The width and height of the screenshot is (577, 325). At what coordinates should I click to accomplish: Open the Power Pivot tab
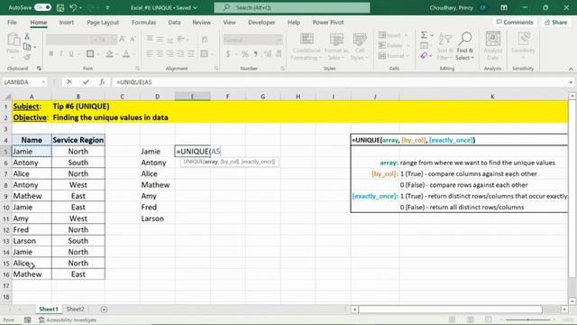click(328, 22)
